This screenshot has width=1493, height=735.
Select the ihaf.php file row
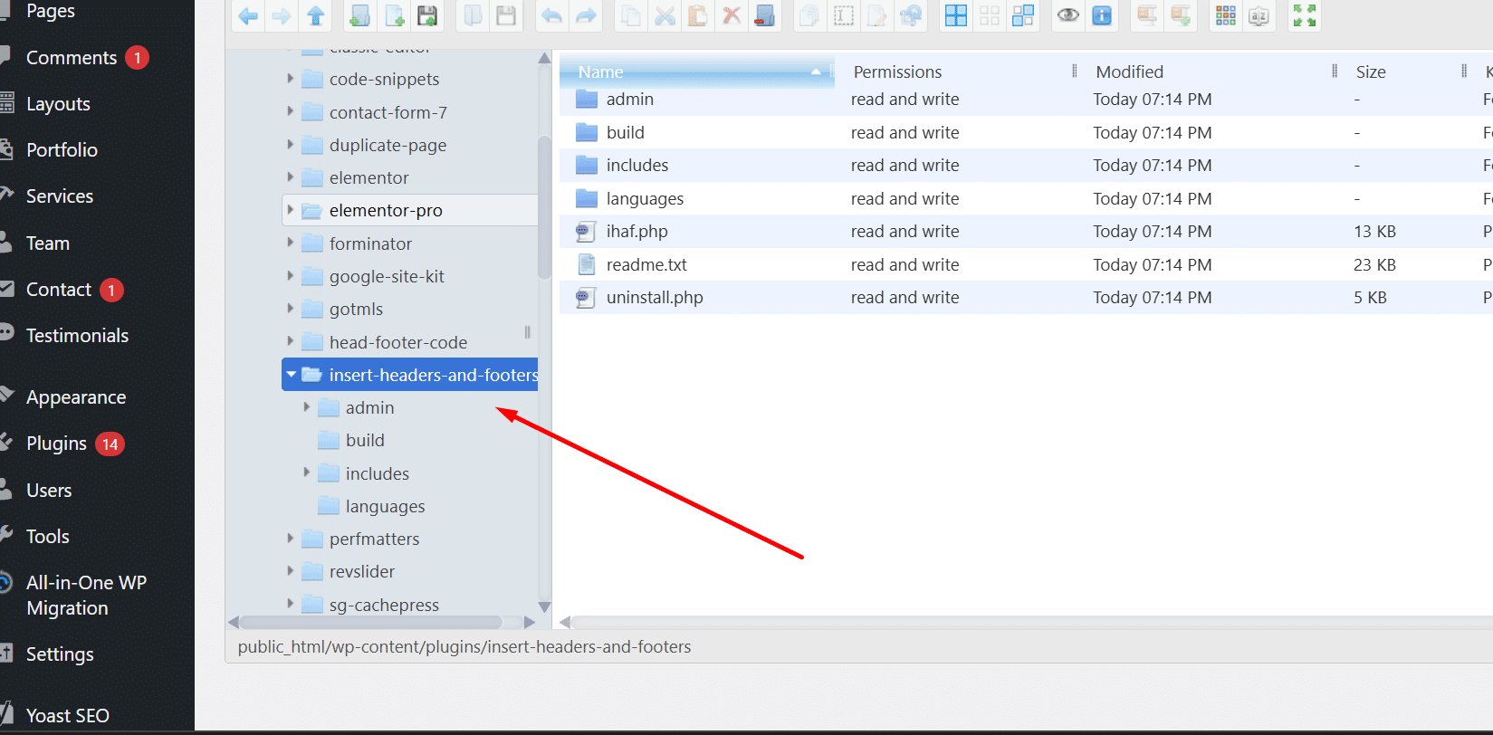[x=1026, y=232]
